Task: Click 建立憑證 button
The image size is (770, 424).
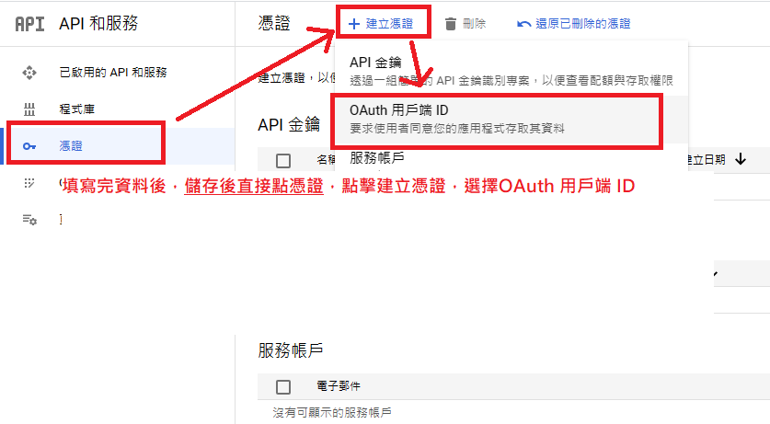Action: click(381, 24)
